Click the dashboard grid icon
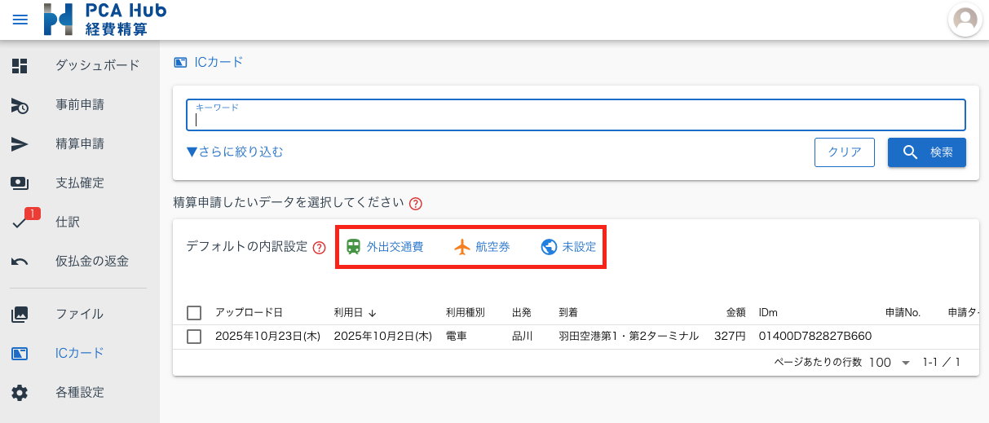The image size is (989, 423). (x=20, y=65)
